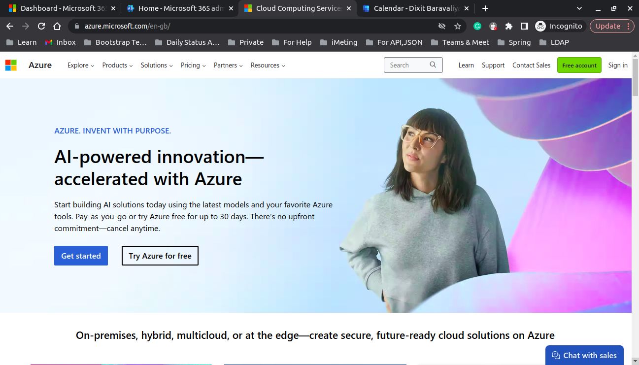
Task: Open the Inbox Gmail bookmark
Action: point(61,42)
